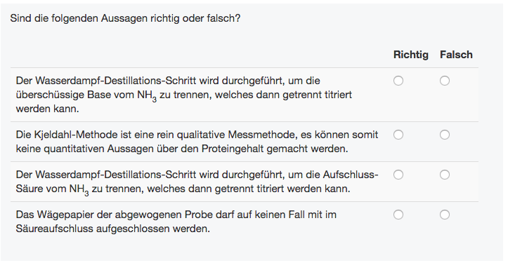This screenshot has height=263, width=508.
Task: Click the statement text about überschüssige Base
Action: [x=183, y=95]
